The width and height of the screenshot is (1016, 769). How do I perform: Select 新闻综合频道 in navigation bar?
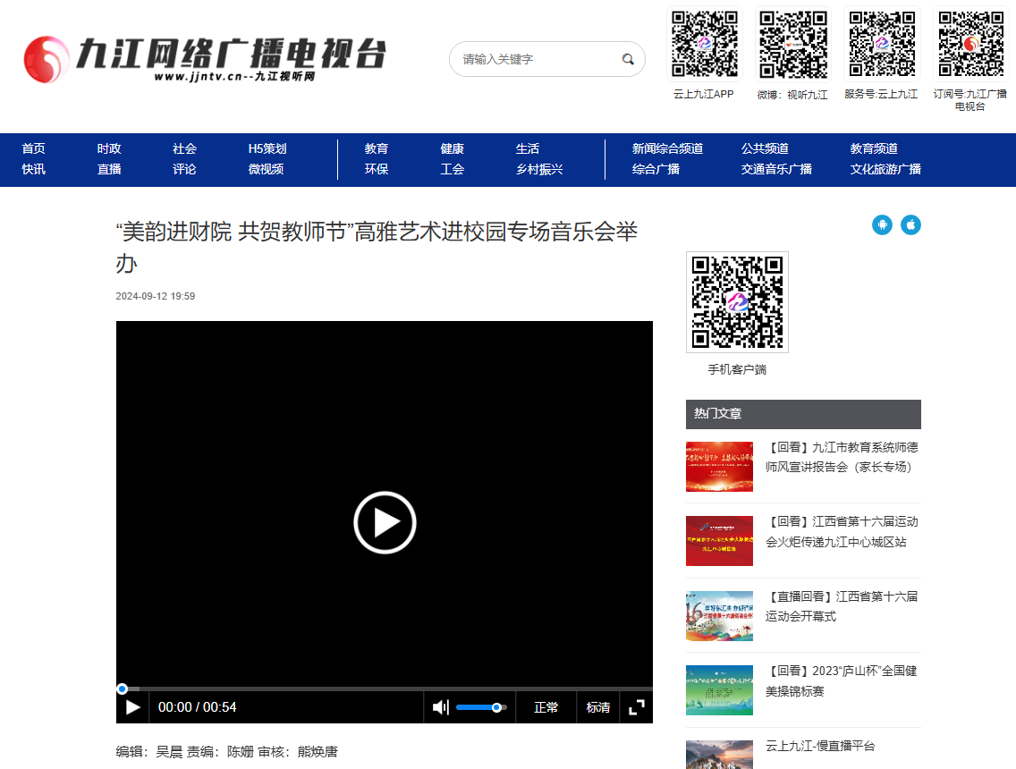pos(667,148)
